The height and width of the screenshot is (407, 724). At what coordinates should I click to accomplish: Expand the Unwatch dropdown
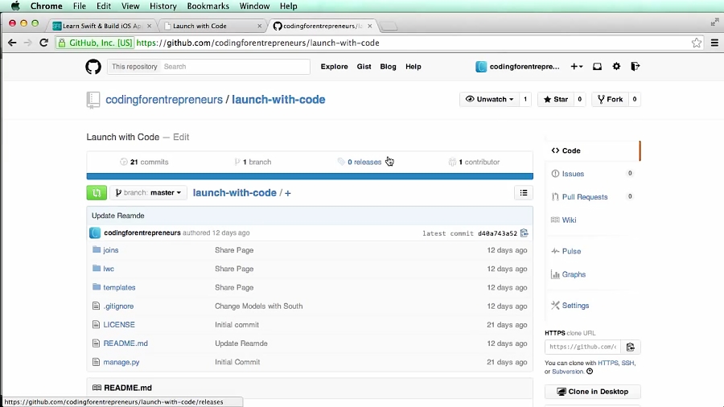click(x=489, y=99)
